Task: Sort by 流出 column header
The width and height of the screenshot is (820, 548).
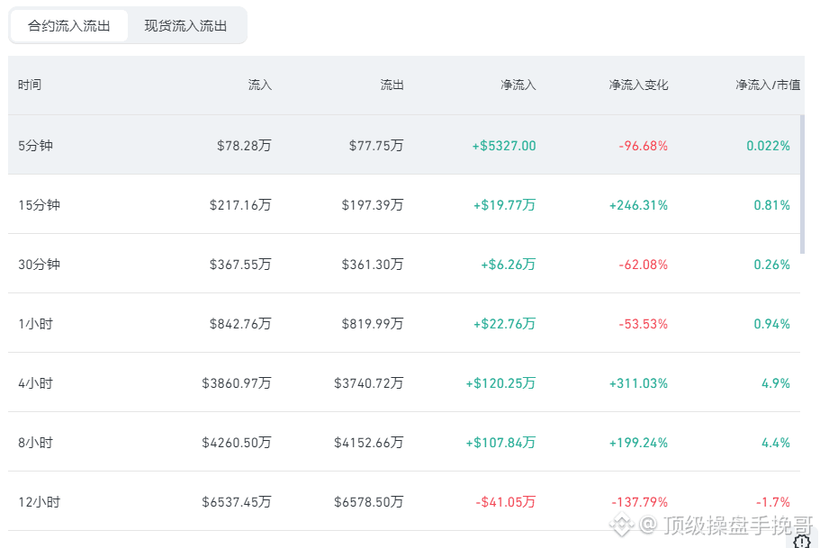Action: (392, 85)
